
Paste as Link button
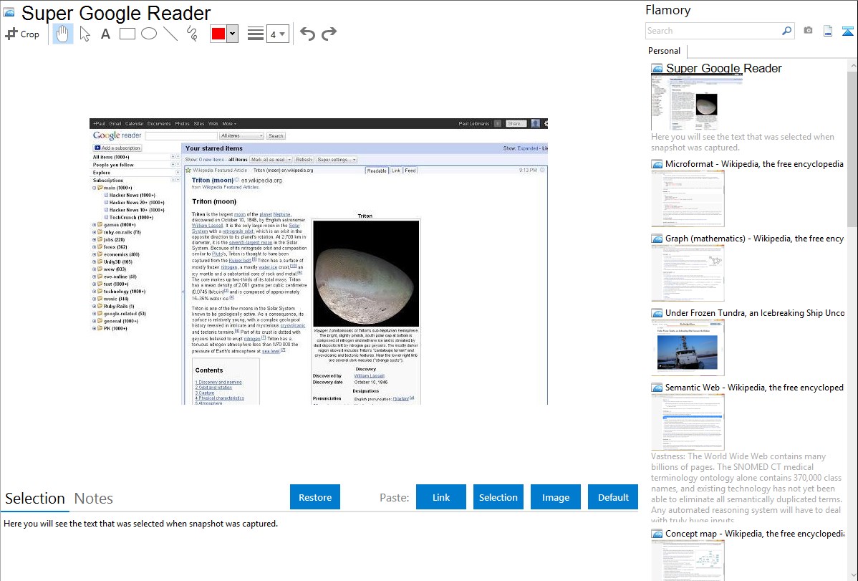click(441, 497)
